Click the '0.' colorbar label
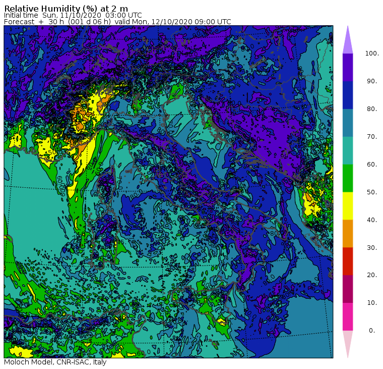This screenshot has width=383, height=369. [x=372, y=331]
